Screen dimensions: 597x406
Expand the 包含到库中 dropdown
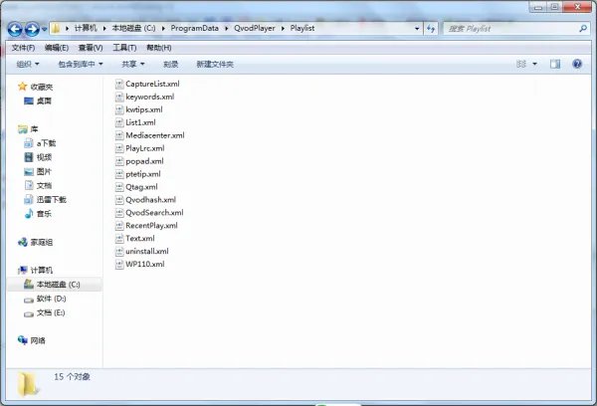(80, 65)
